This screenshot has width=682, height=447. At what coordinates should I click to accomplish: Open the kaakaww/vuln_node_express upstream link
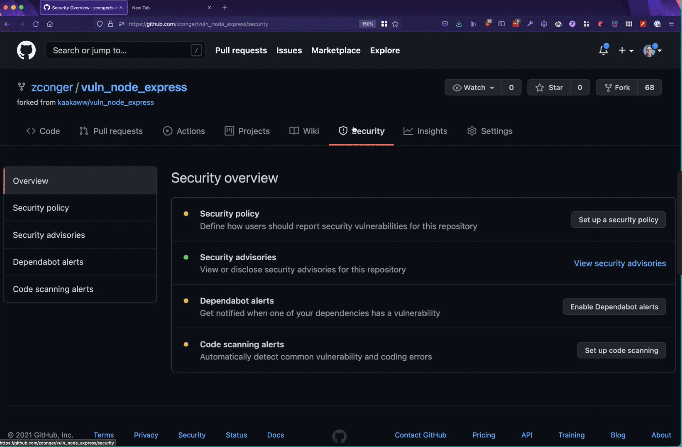click(105, 102)
